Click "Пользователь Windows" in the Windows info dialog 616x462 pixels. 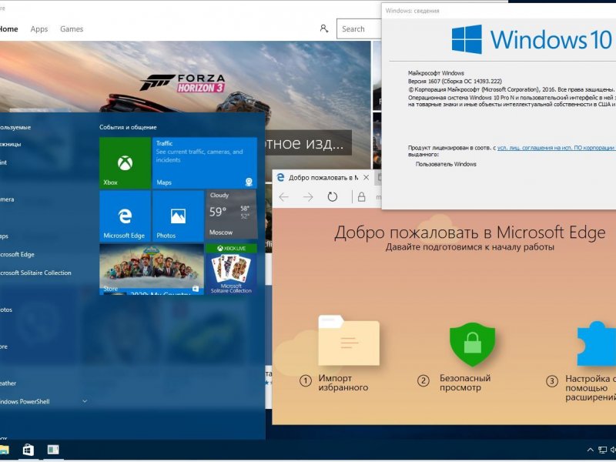click(446, 164)
